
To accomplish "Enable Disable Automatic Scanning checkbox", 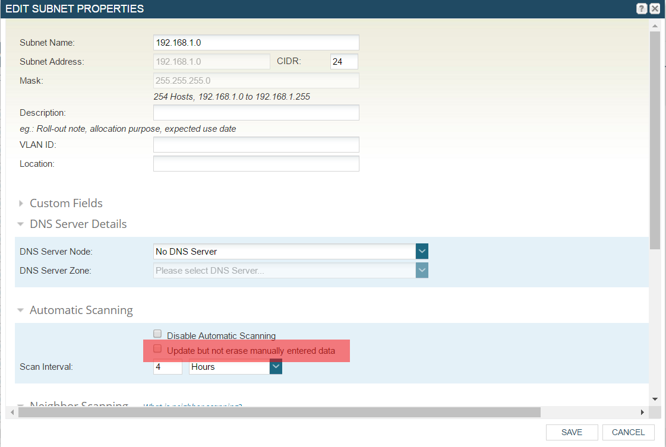I will coord(157,334).
